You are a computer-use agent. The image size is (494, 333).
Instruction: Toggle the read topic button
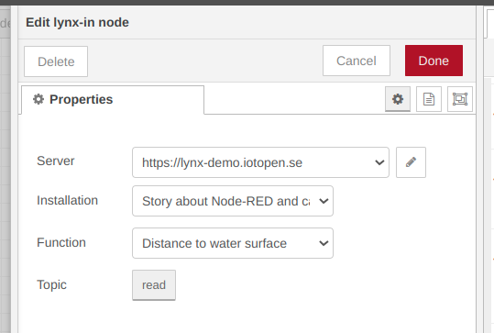click(154, 285)
